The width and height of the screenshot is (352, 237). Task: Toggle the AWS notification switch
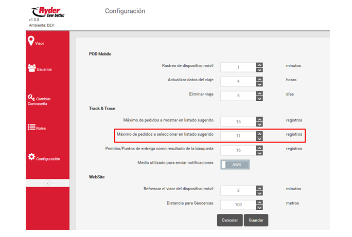[235, 165]
